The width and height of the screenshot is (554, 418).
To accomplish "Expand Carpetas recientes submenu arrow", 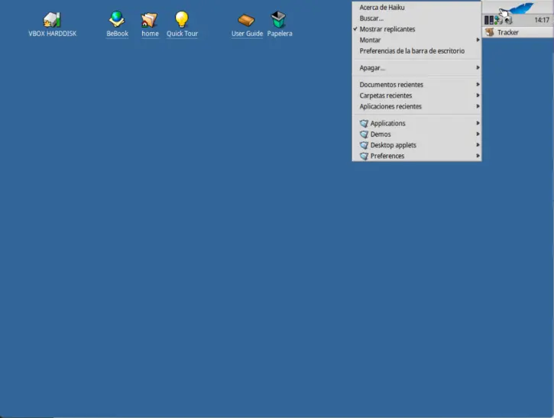I will (x=478, y=96).
